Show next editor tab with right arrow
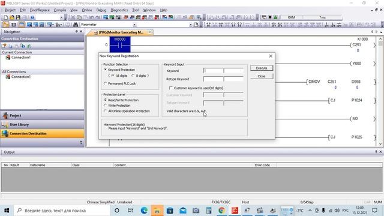 [x=376, y=32]
